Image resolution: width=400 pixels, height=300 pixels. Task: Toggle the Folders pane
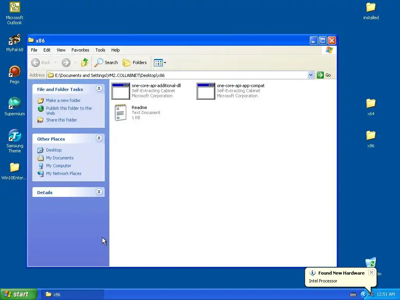(x=135, y=62)
